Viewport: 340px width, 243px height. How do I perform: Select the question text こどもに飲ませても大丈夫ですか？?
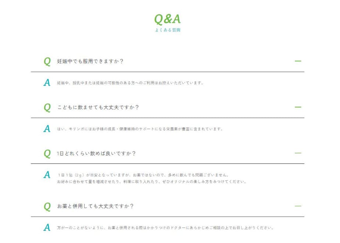[x=98, y=108]
